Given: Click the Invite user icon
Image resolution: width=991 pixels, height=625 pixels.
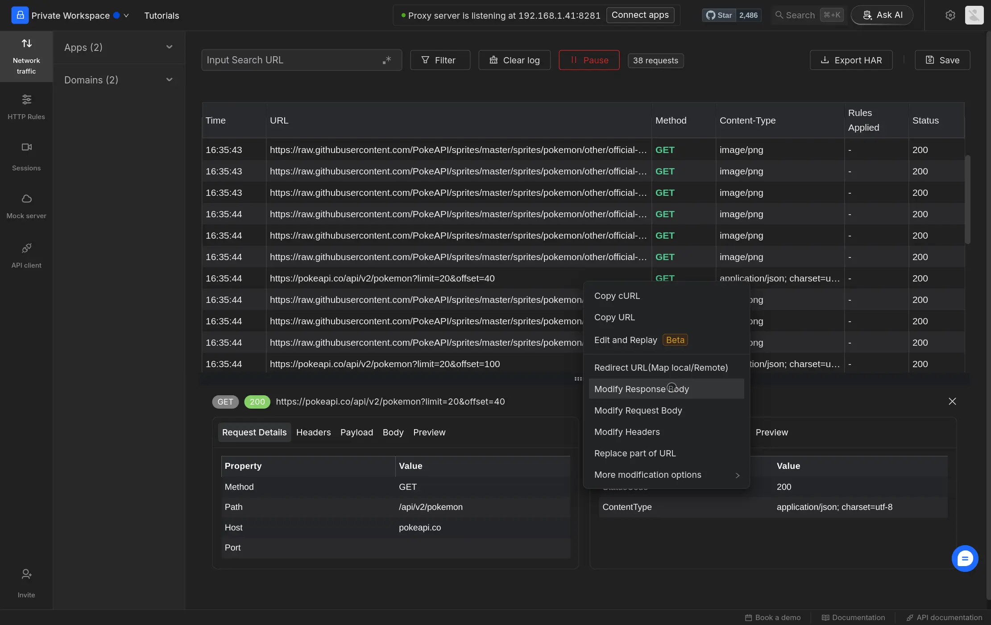Looking at the screenshot, I should tap(26, 574).
